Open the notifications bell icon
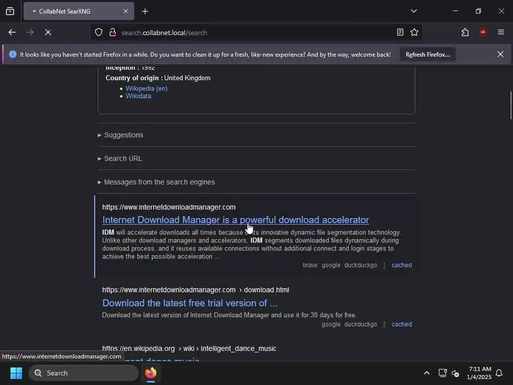 (499, 373)
